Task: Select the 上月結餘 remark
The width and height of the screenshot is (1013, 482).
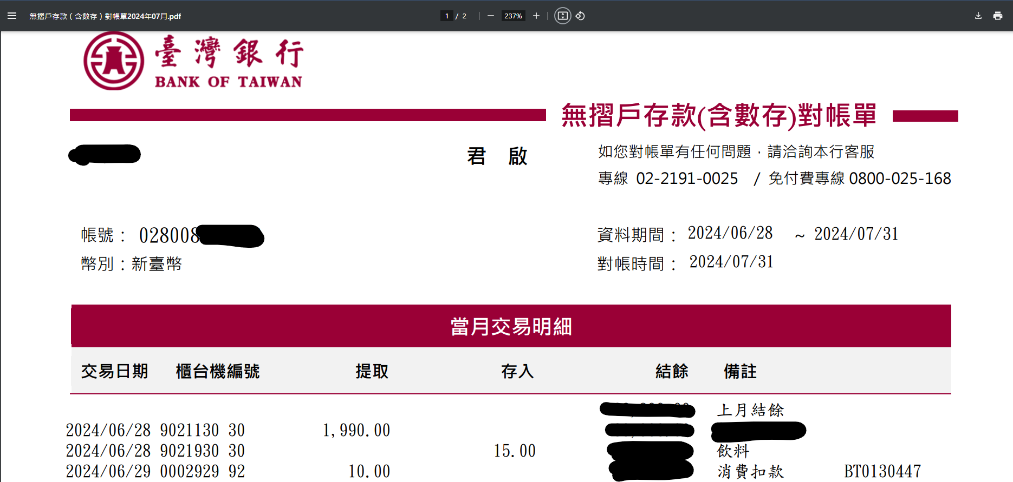Action: (x=750, y=410)
